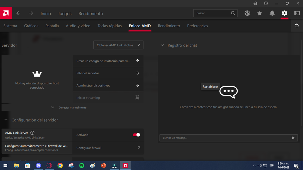Screen dimensions: 303x170
Task: Click Configurar firewall link
Action: [x=108, y=148]
